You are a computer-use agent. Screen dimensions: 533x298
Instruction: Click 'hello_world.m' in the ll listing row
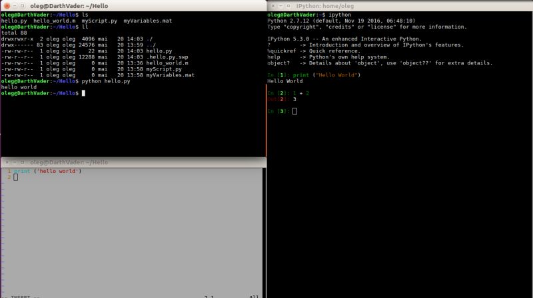167,63
